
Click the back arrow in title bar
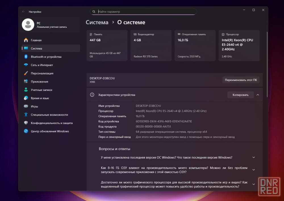(x=23, y=12)
